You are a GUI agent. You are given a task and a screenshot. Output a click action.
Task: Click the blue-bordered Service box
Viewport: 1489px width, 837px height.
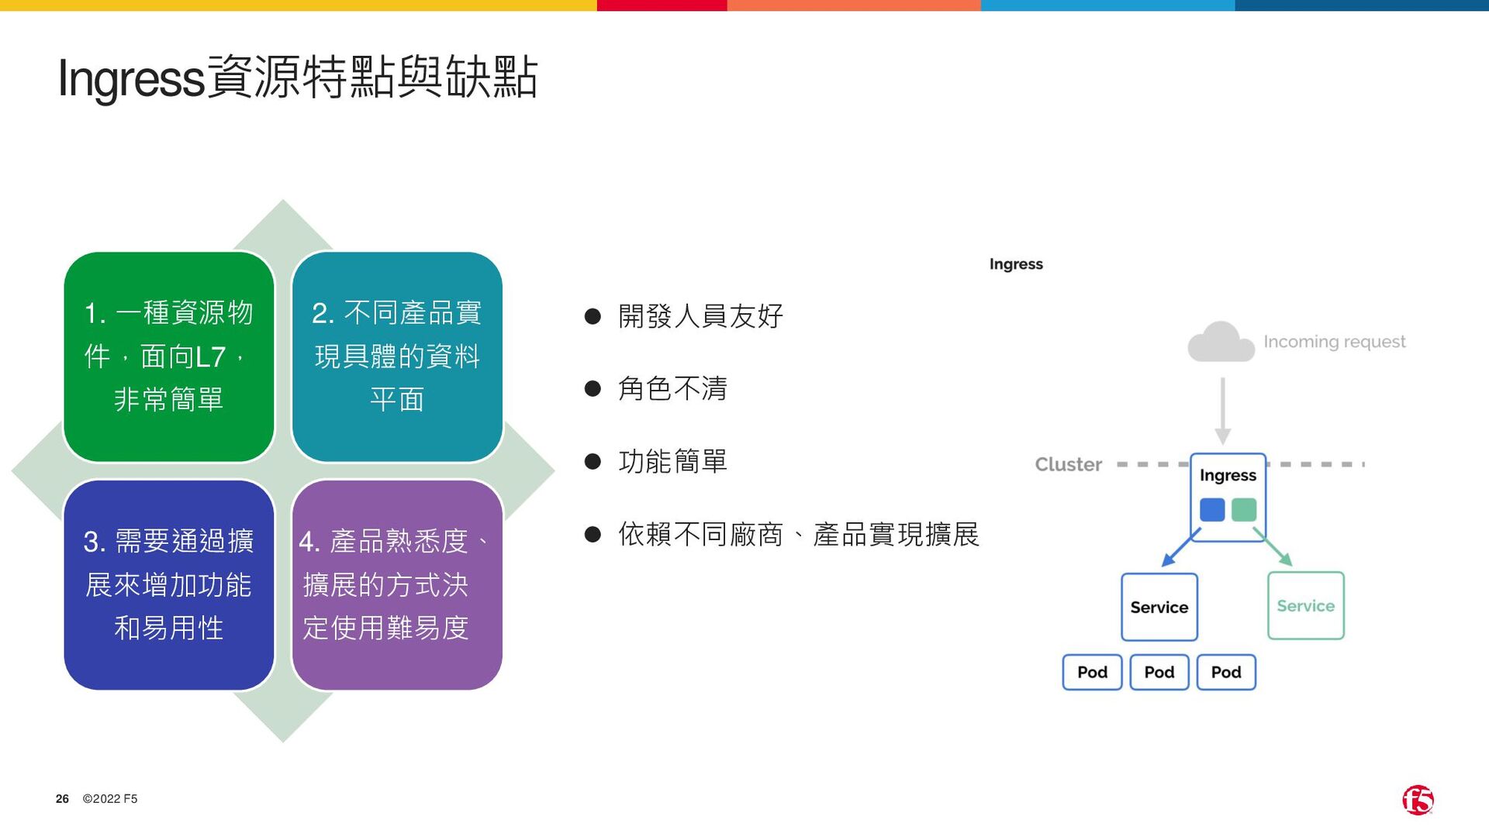pos(1159,607)
